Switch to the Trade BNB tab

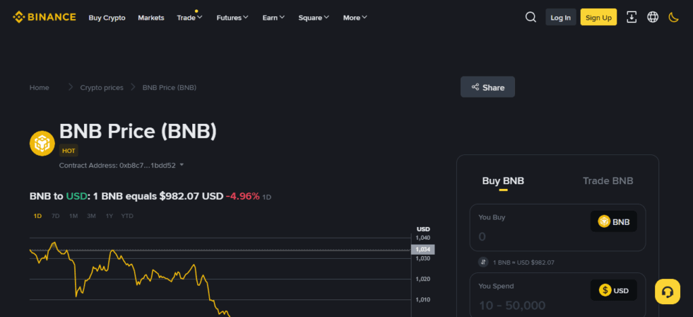[x=608, y=181]
